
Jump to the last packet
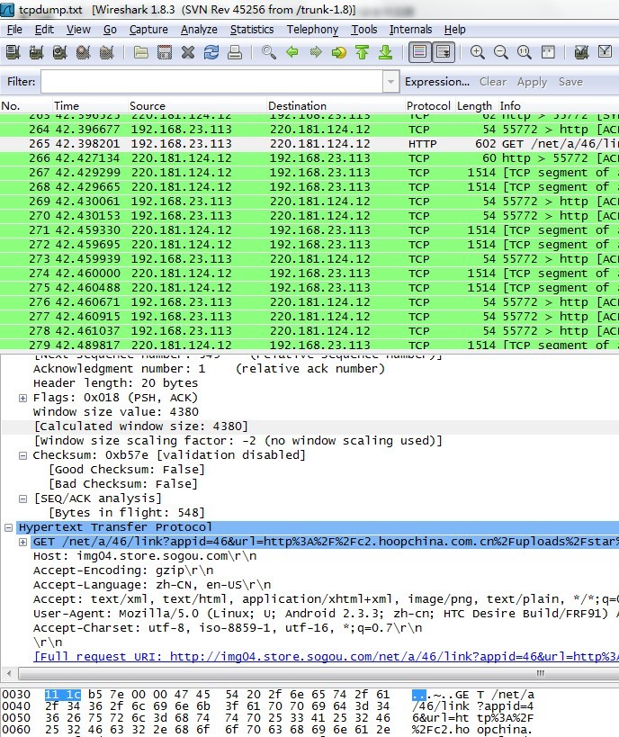click(x=385, y=52)
